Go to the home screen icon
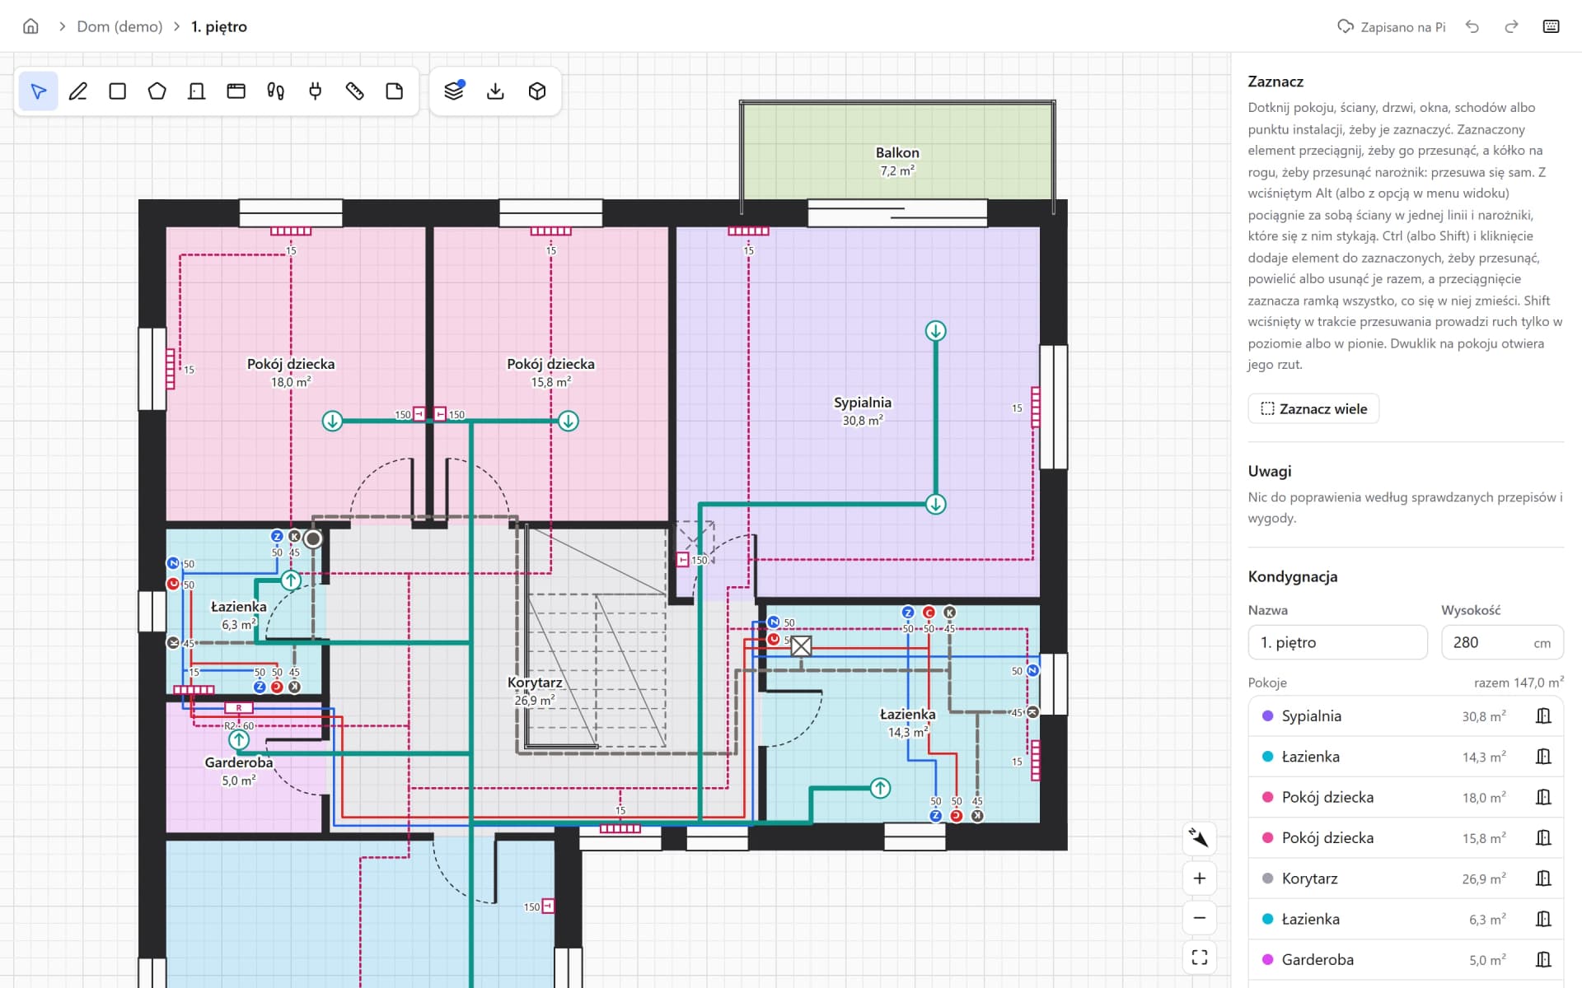The width and height of the screenshot is (1582, 988). click(x=30, y=26)
